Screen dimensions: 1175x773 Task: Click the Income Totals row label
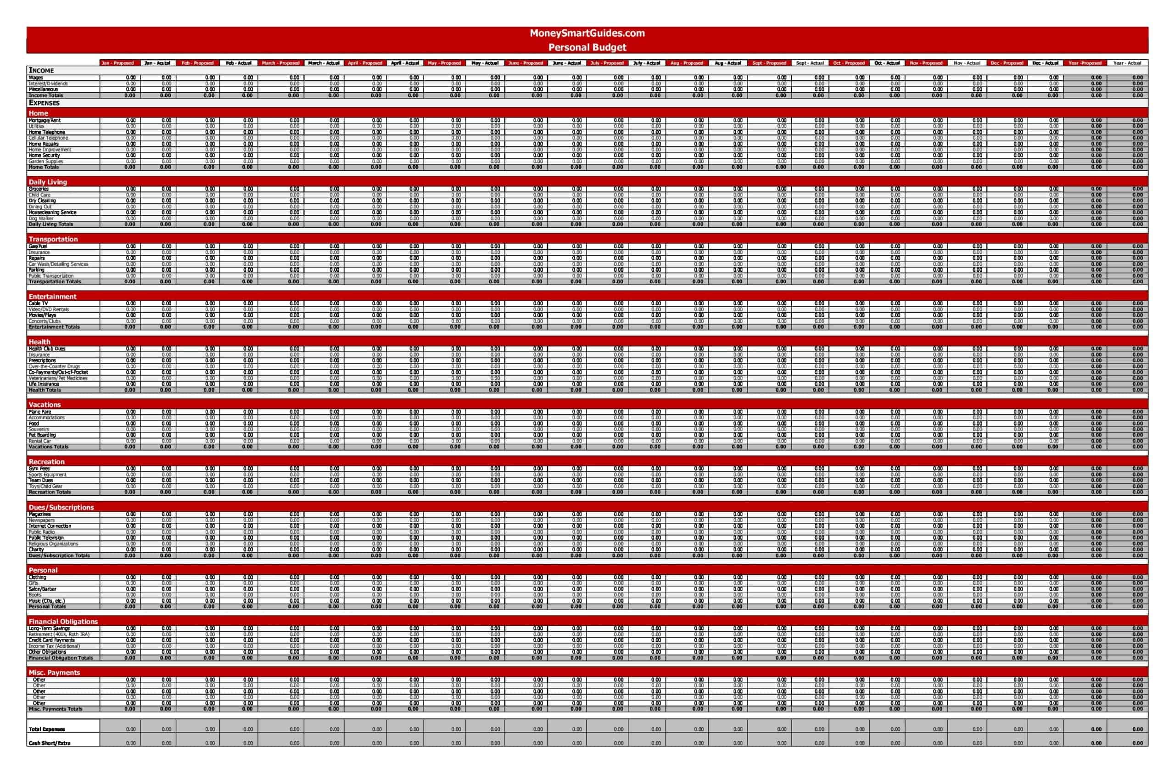click(x=45, y=95)
